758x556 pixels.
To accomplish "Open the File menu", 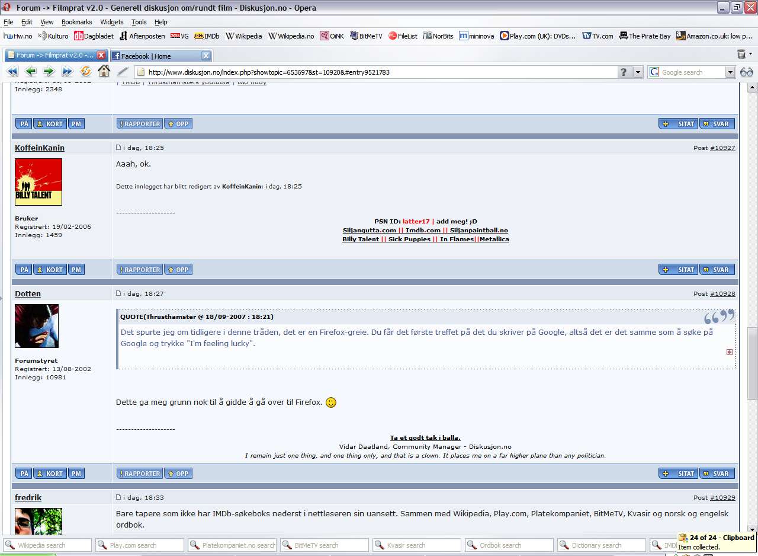I will tap(8, 22).
